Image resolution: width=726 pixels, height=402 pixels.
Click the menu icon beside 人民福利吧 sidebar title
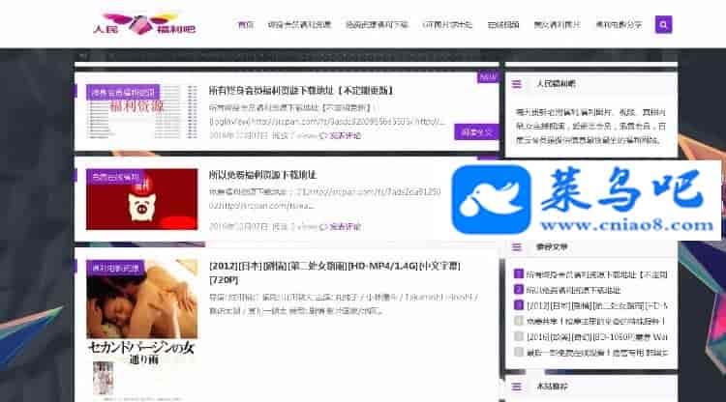click(517, 85)
